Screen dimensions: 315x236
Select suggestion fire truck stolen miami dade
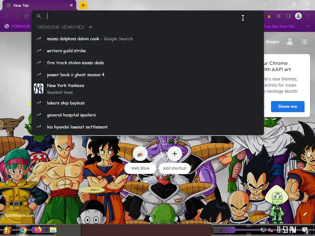148,63
